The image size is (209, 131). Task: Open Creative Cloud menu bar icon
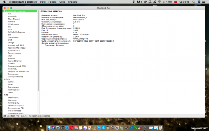tap(145, 2)
